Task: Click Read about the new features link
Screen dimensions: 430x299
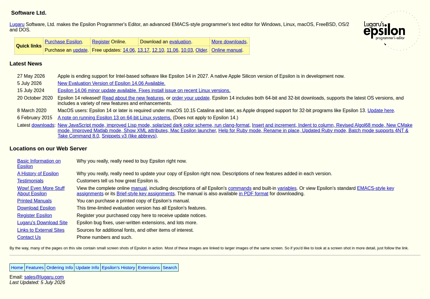Action: click(133, 98)
